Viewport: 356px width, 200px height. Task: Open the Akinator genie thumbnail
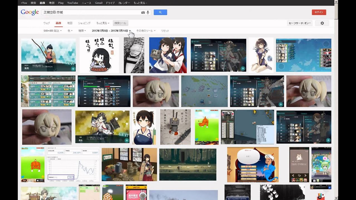(x=253, y=164)
